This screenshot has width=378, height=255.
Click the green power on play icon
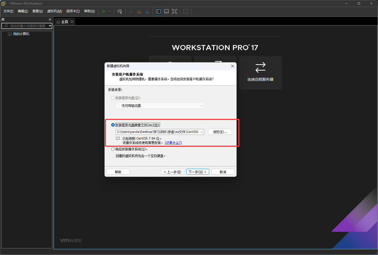click(x=104, y=11)
